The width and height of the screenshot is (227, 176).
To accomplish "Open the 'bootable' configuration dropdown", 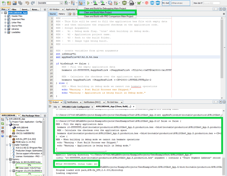I will tap(62, 3).
